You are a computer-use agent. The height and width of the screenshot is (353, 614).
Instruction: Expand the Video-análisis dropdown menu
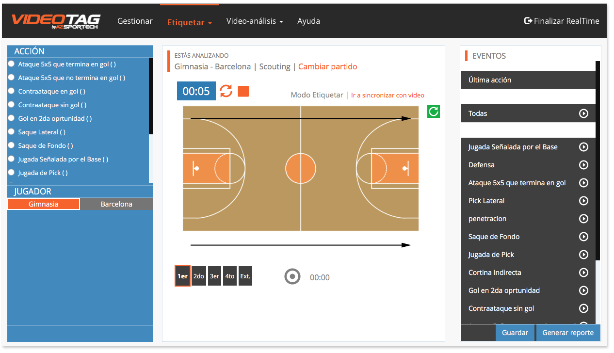pos(255,21)
